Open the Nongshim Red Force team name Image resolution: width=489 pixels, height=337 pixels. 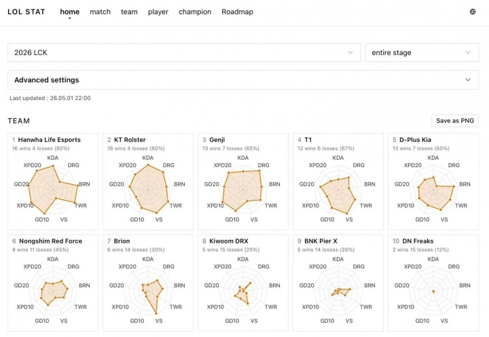click(x=50, y=241)
